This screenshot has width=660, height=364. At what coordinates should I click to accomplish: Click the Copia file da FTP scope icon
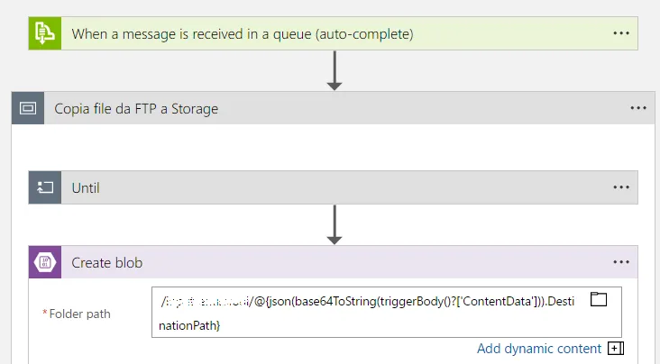tap(28, 108)
